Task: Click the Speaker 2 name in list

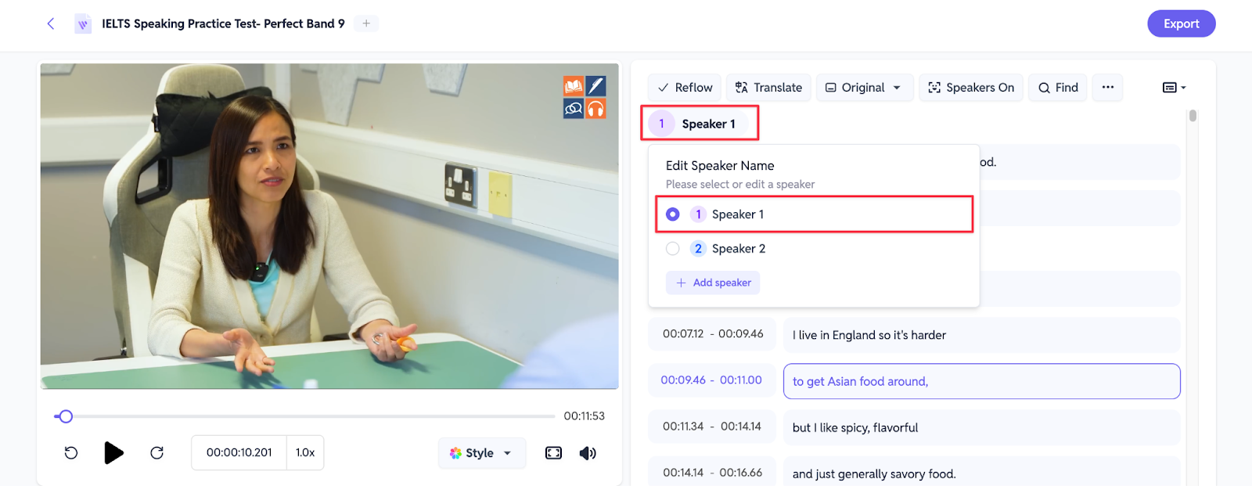Action: tap(738, 249)
